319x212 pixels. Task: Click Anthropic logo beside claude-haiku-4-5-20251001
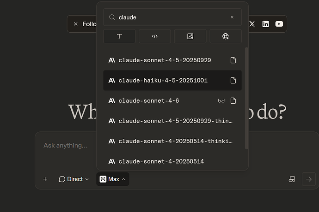(112, 81)
